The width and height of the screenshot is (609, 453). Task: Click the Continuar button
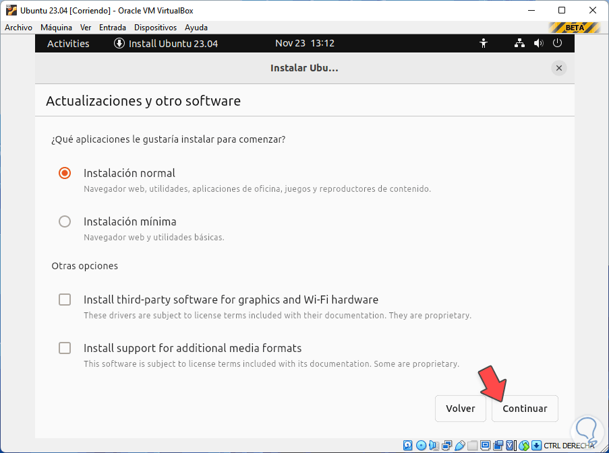pos(525,409)
